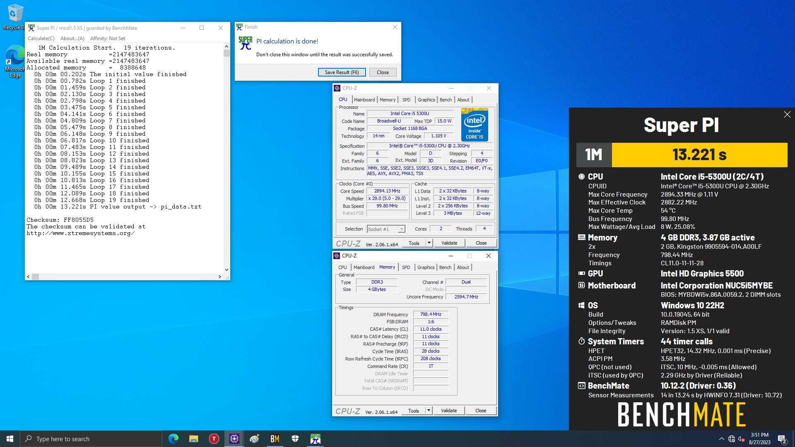The width and height of the screenshot is (795, 447).
Task: Switch to Mainboard tab in upper CPU-Z
Action: tap(364, 100)
